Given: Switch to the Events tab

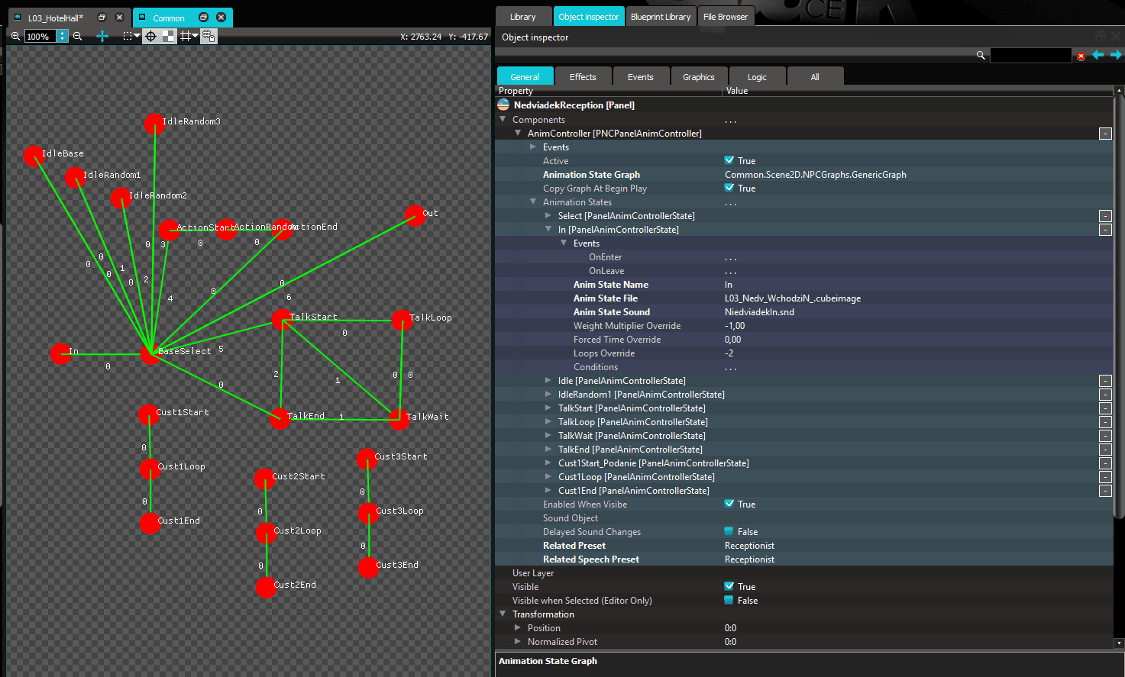Looking at the screenshot, I should (641, 77).
